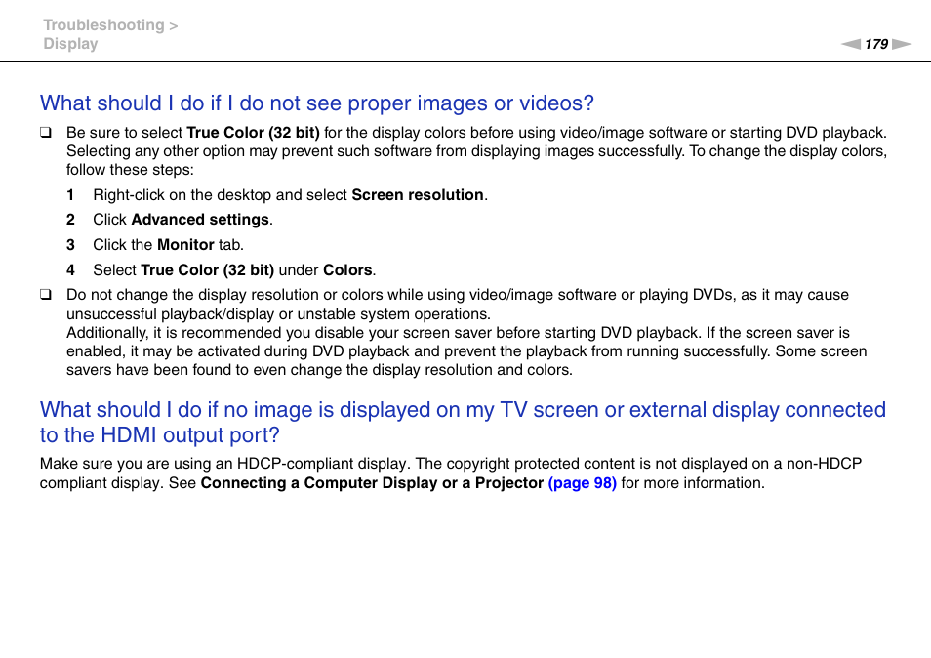Click 'True Color (32 bit)' in step 4
931x658 pixels.
point(207,270)
